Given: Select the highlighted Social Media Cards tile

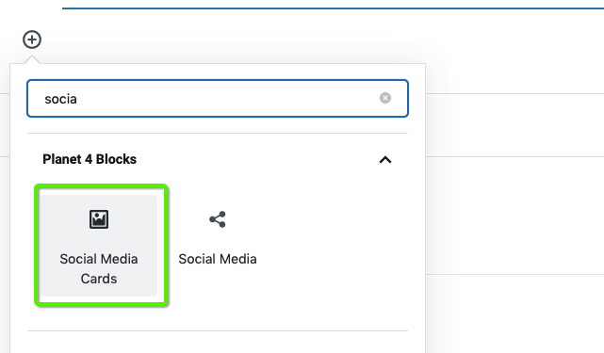Looking at the screenshot, I should [x=99, y=246].
